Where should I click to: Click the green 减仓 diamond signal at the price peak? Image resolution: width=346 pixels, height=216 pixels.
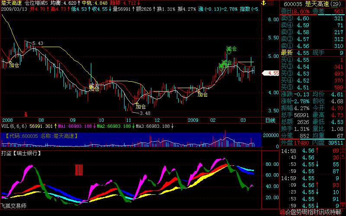[231, 50]
